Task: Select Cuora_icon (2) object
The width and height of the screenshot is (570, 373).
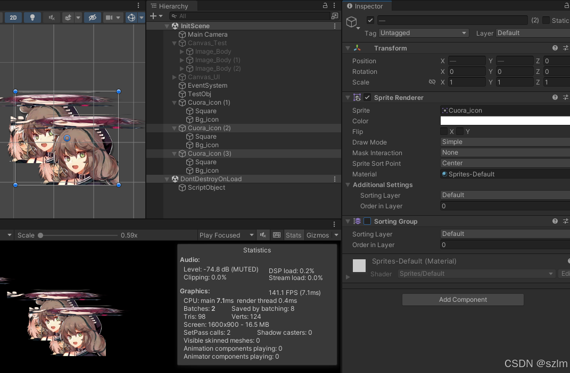Action: [x=209, y=128]
